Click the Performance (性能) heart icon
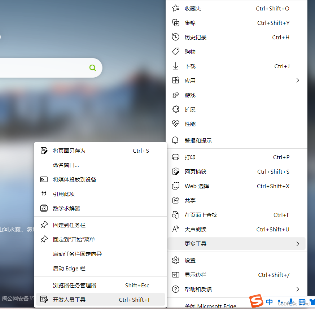Screen dimensions: 315x309 [x=176, y=124]
